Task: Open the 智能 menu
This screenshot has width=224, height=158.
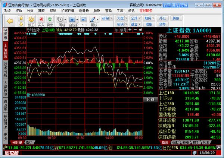Action: click(x=108, y=11)
